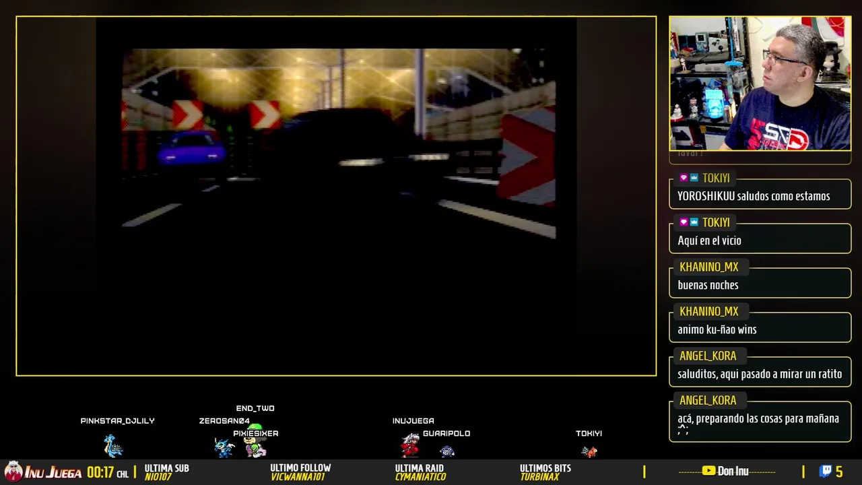The height and width of the screenshot is (485, 862).
Task: Click the GUARIPOLO name label
Action: (446, 434)
